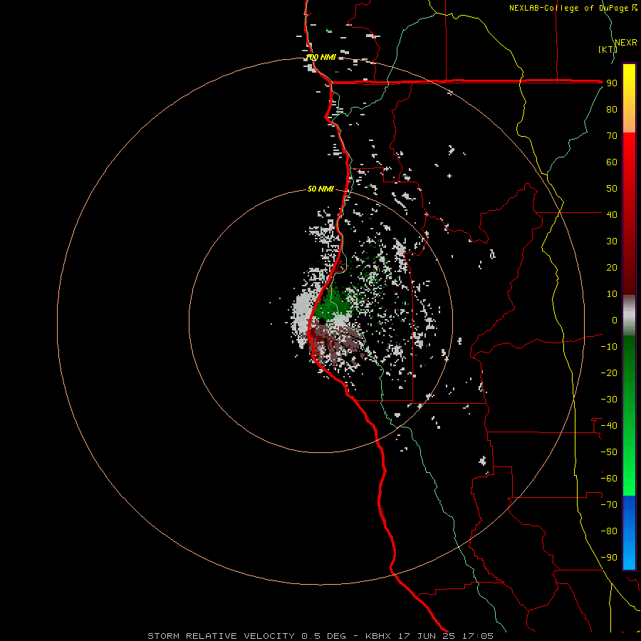Click the -40 value on velocity scale
Image resolution: width=641 pixels, height=641 pixels.
point(609,426)
